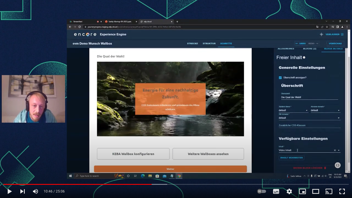The image size is (352, 198).
Task: Click the STRUKTUR tab
Action: 209,44
